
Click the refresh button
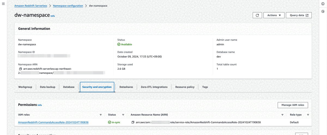257,15
